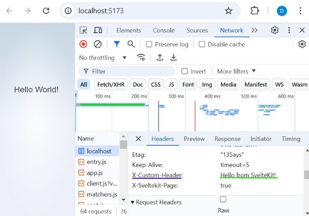Toggle the device toolbar icon
Viewport: 309px width, 216px height.
pos(98,30)
